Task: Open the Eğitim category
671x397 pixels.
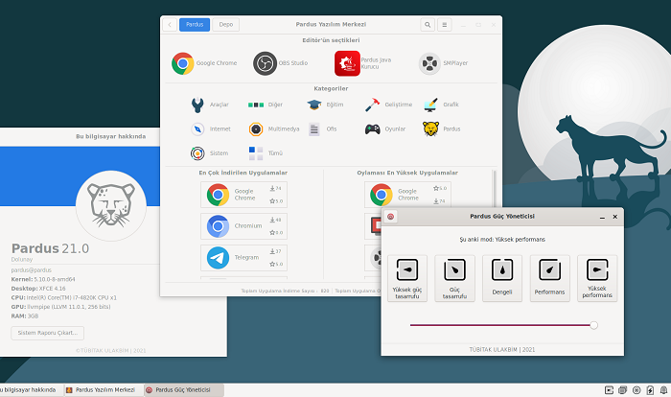Action: pos(325,105)
